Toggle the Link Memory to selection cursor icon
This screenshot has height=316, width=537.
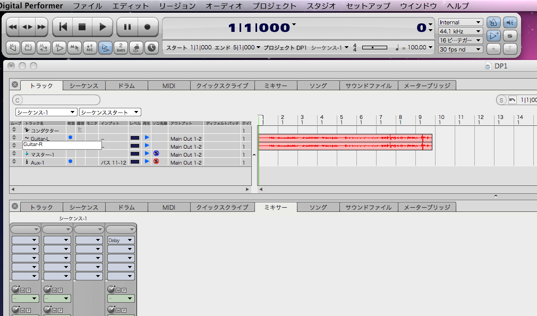(x=74, y=48)
